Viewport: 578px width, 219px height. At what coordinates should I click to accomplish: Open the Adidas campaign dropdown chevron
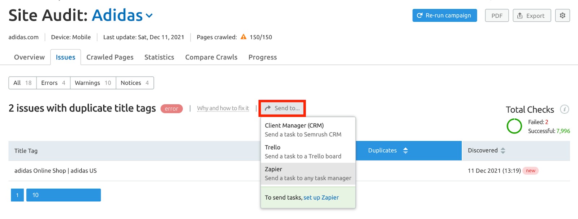[149, 16]
